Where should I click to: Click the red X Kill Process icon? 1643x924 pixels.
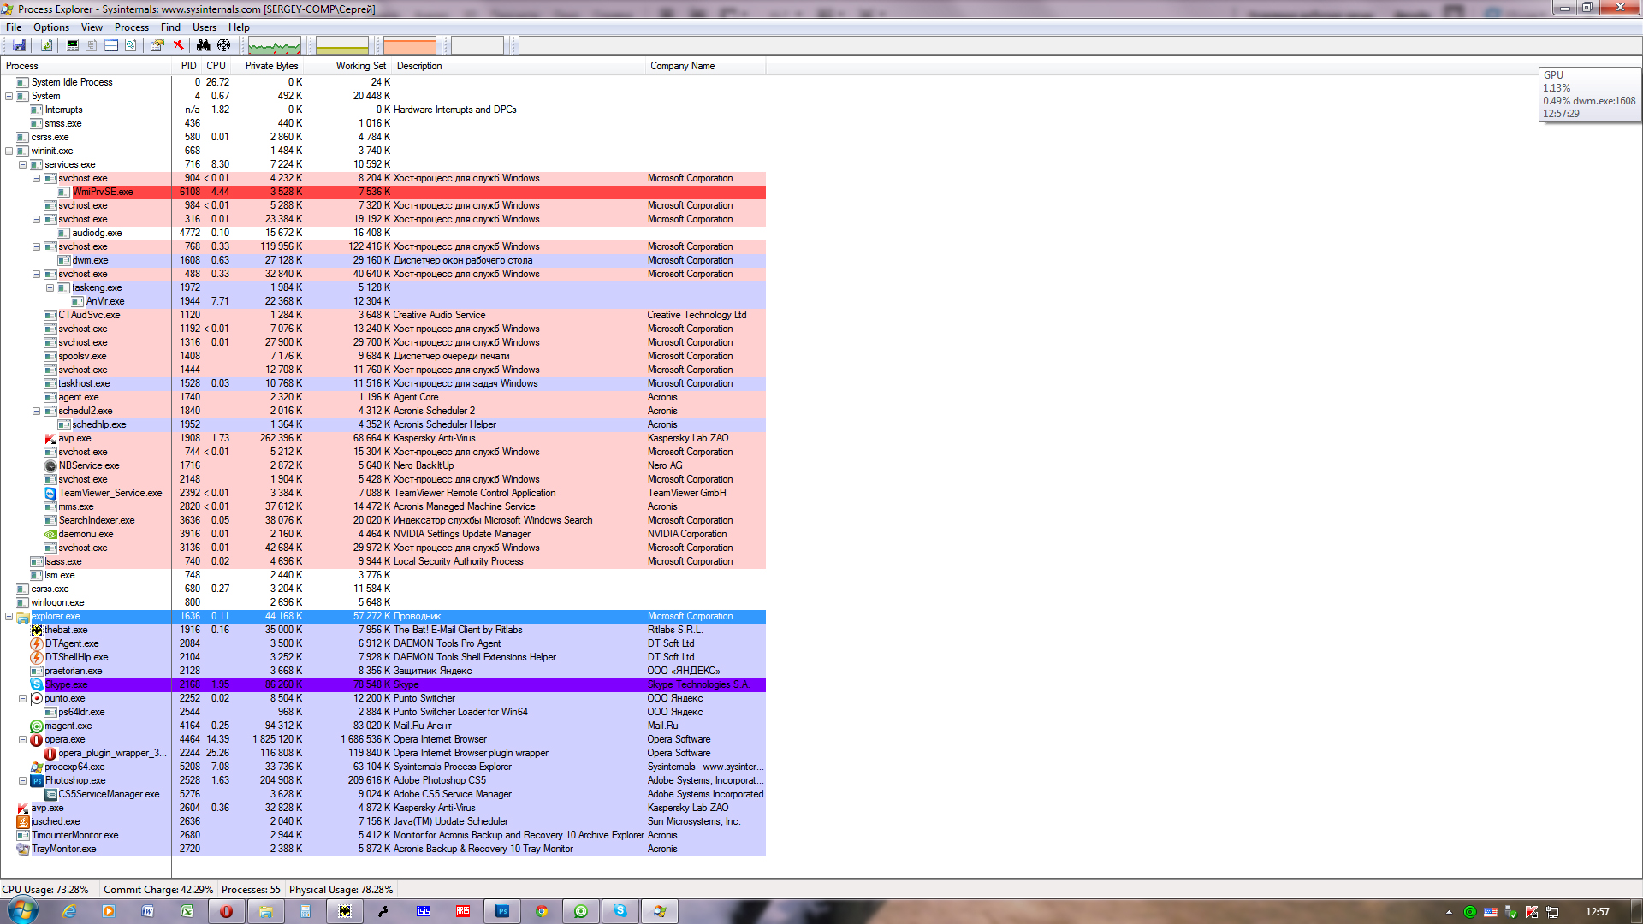178,45
